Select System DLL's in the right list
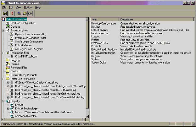Image resolution: width=196 pixels, height=127 pixels. click(x=99, y=63)
